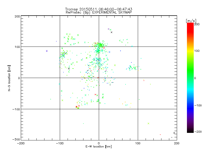Click the "N-S location [km]" axis label

[9, 78]
